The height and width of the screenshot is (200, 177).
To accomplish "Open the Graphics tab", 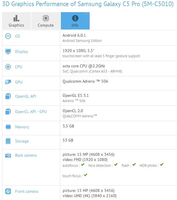I will coord(16,21).
